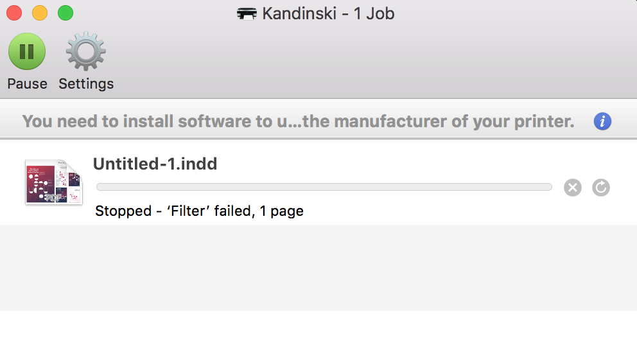
Task: Retry the stopped Untitled-1.indd job
Action: (x=601, y=188)
